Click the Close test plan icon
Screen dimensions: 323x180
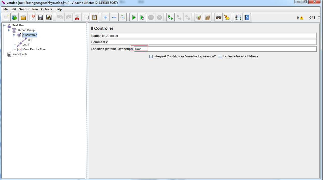click(x=32, y=17)
